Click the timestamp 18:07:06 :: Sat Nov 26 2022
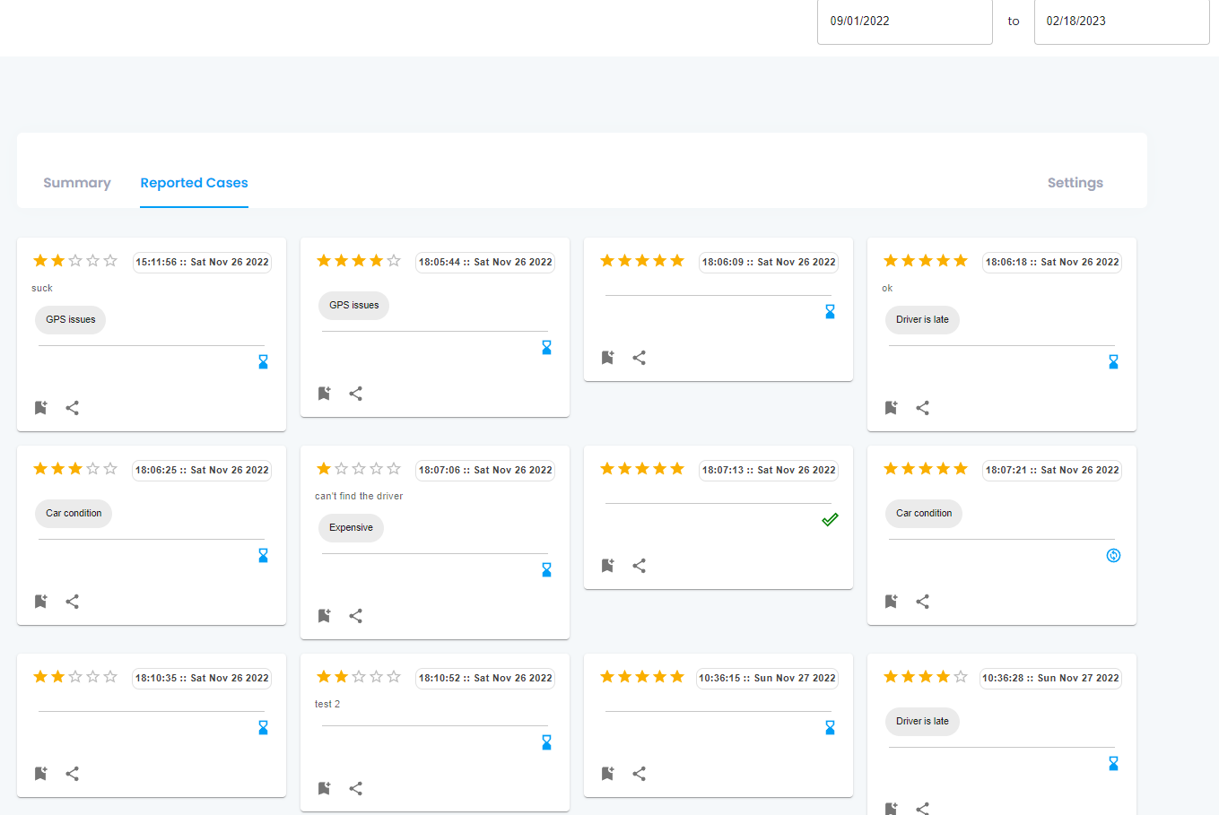Image resolution: width=1219 pixels, height=815 pixels. pyautogui.click(x=485, y=471)
